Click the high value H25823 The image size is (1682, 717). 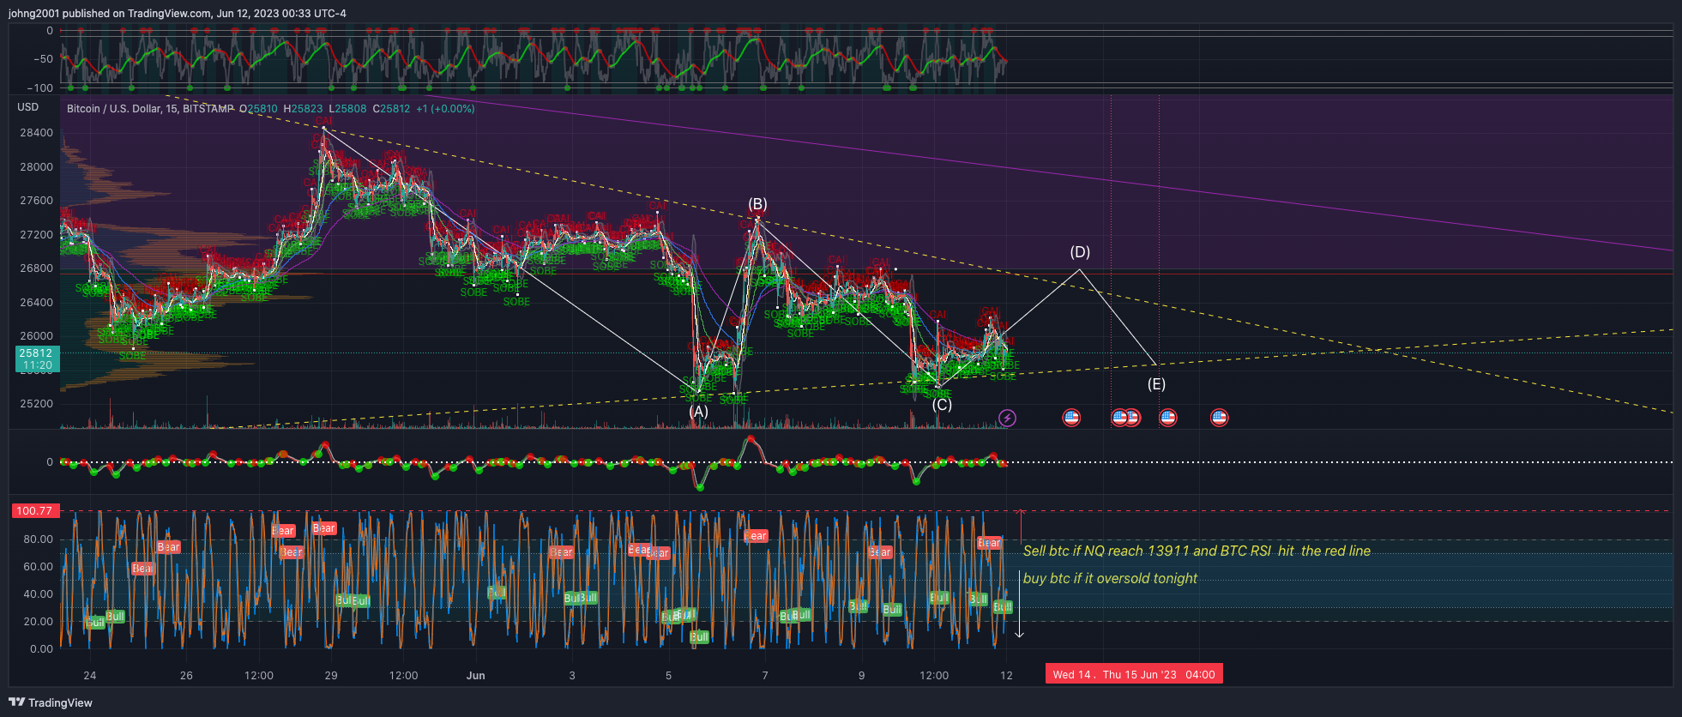(304, 109)
